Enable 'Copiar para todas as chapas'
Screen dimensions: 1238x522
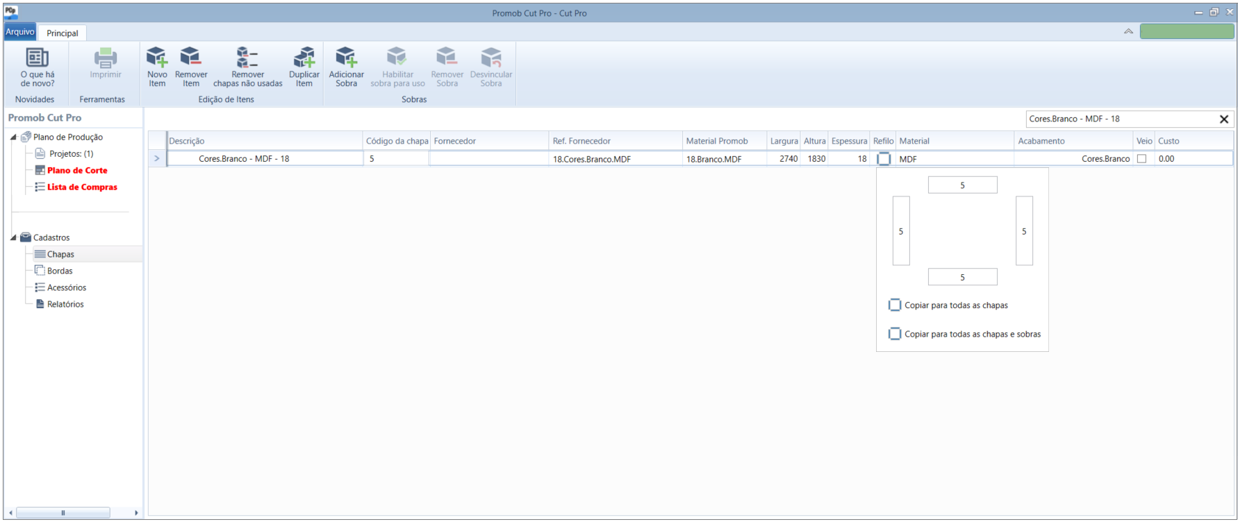tap(895, 305)
